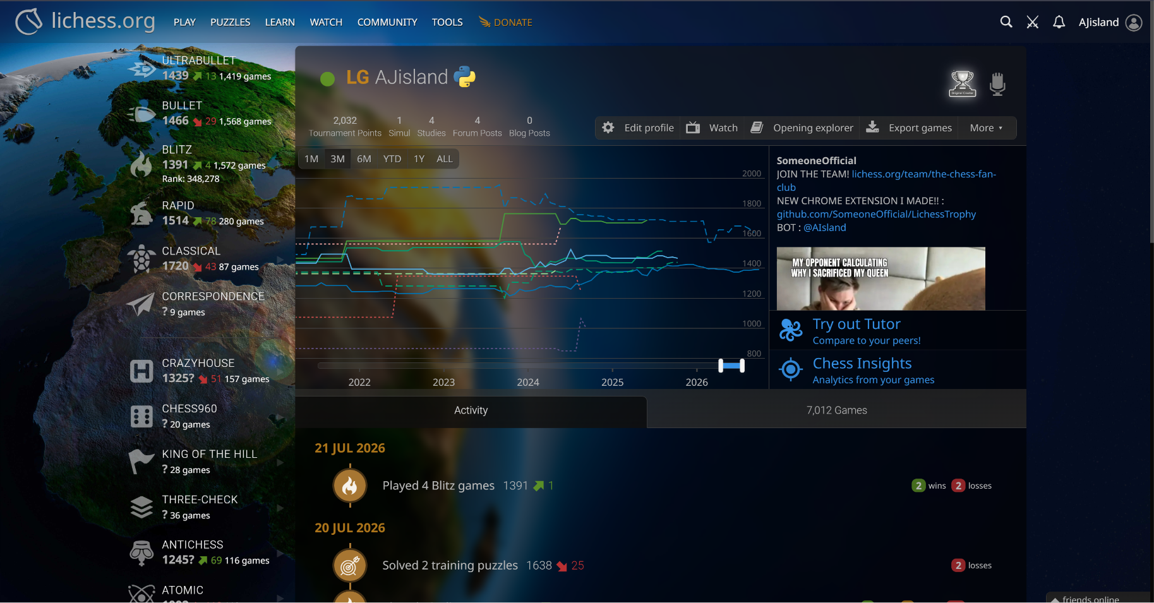Select the Chess960 dice icon
The width and height of the screenshot is (1154, 603).
pos(141,417)
